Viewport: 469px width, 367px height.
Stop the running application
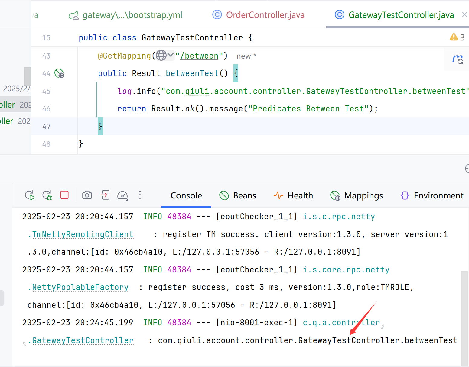pos(64,195)
